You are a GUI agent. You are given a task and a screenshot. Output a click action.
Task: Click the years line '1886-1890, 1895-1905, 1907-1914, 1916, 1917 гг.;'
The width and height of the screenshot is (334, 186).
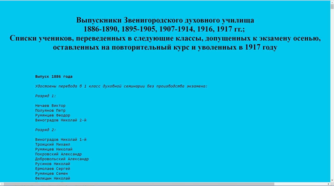[x=164, y=29]
